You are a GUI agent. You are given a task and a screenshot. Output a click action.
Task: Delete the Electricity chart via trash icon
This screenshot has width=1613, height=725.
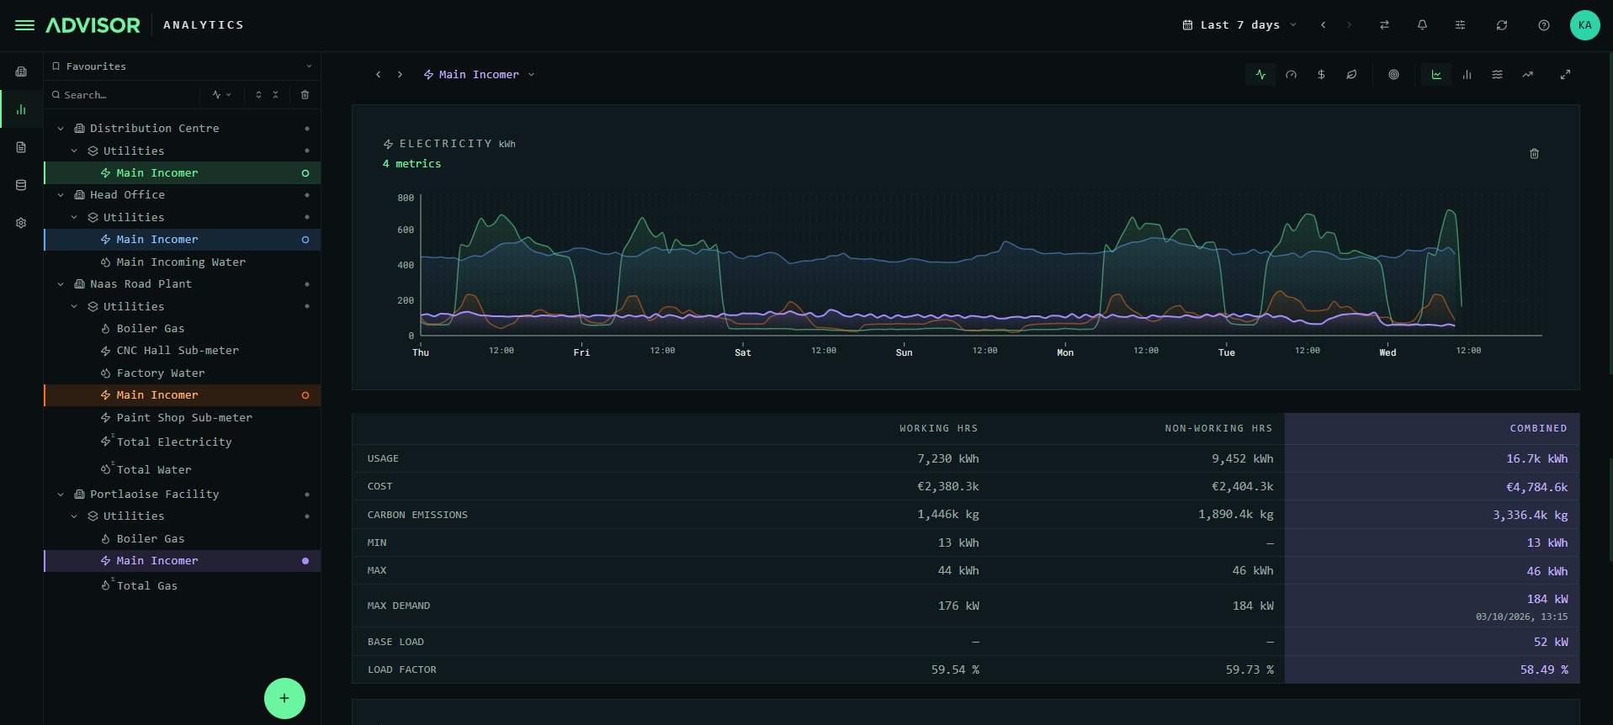pos(1534,154)
